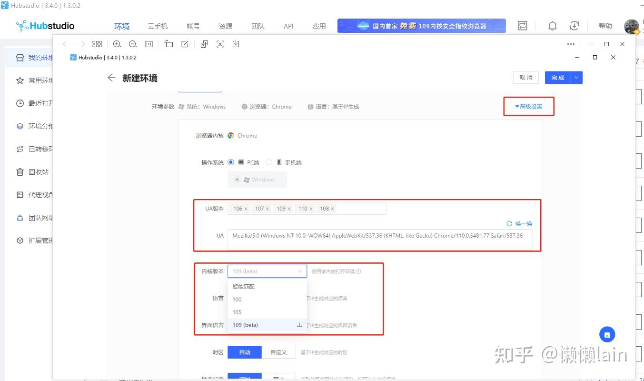644x381 pixels.
Task: Open notifications via the bell icon
Action: (552, 26)
